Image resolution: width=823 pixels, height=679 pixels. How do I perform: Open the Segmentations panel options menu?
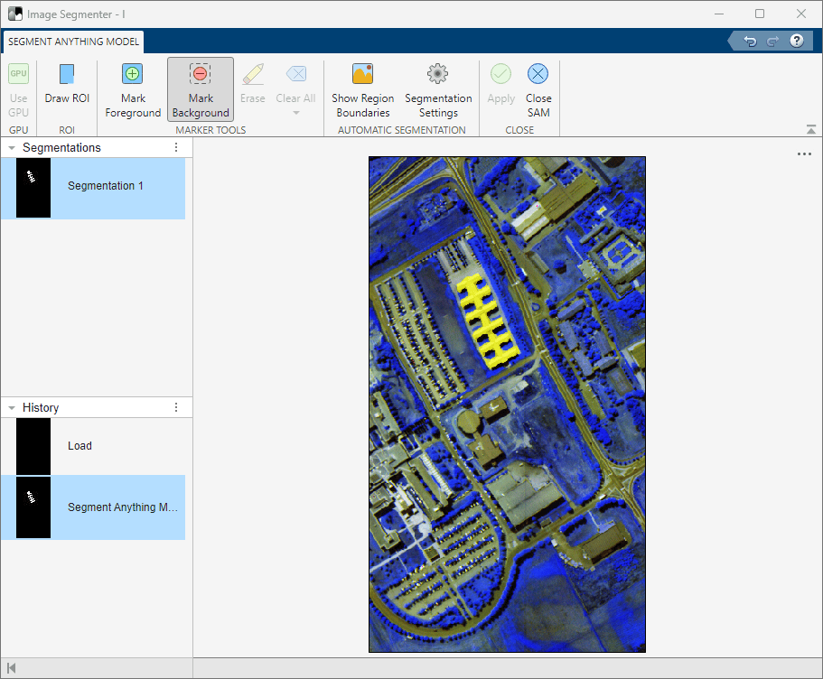[x=176, y=147]
